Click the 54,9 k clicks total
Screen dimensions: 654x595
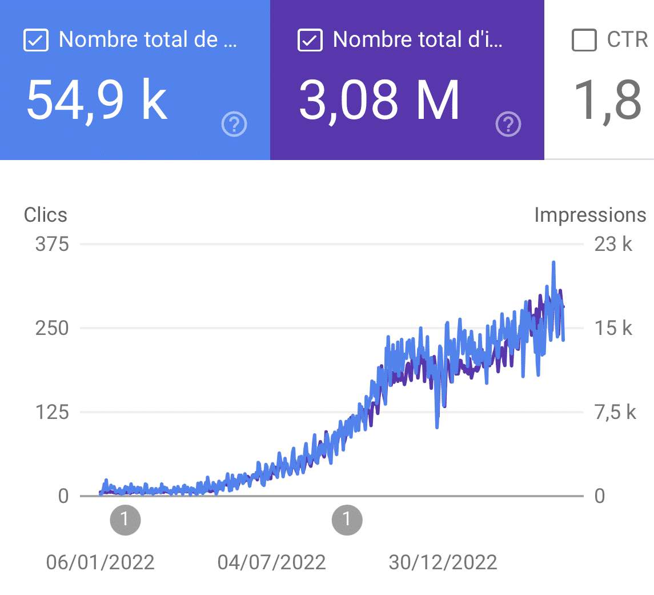[x=97, y=101]
